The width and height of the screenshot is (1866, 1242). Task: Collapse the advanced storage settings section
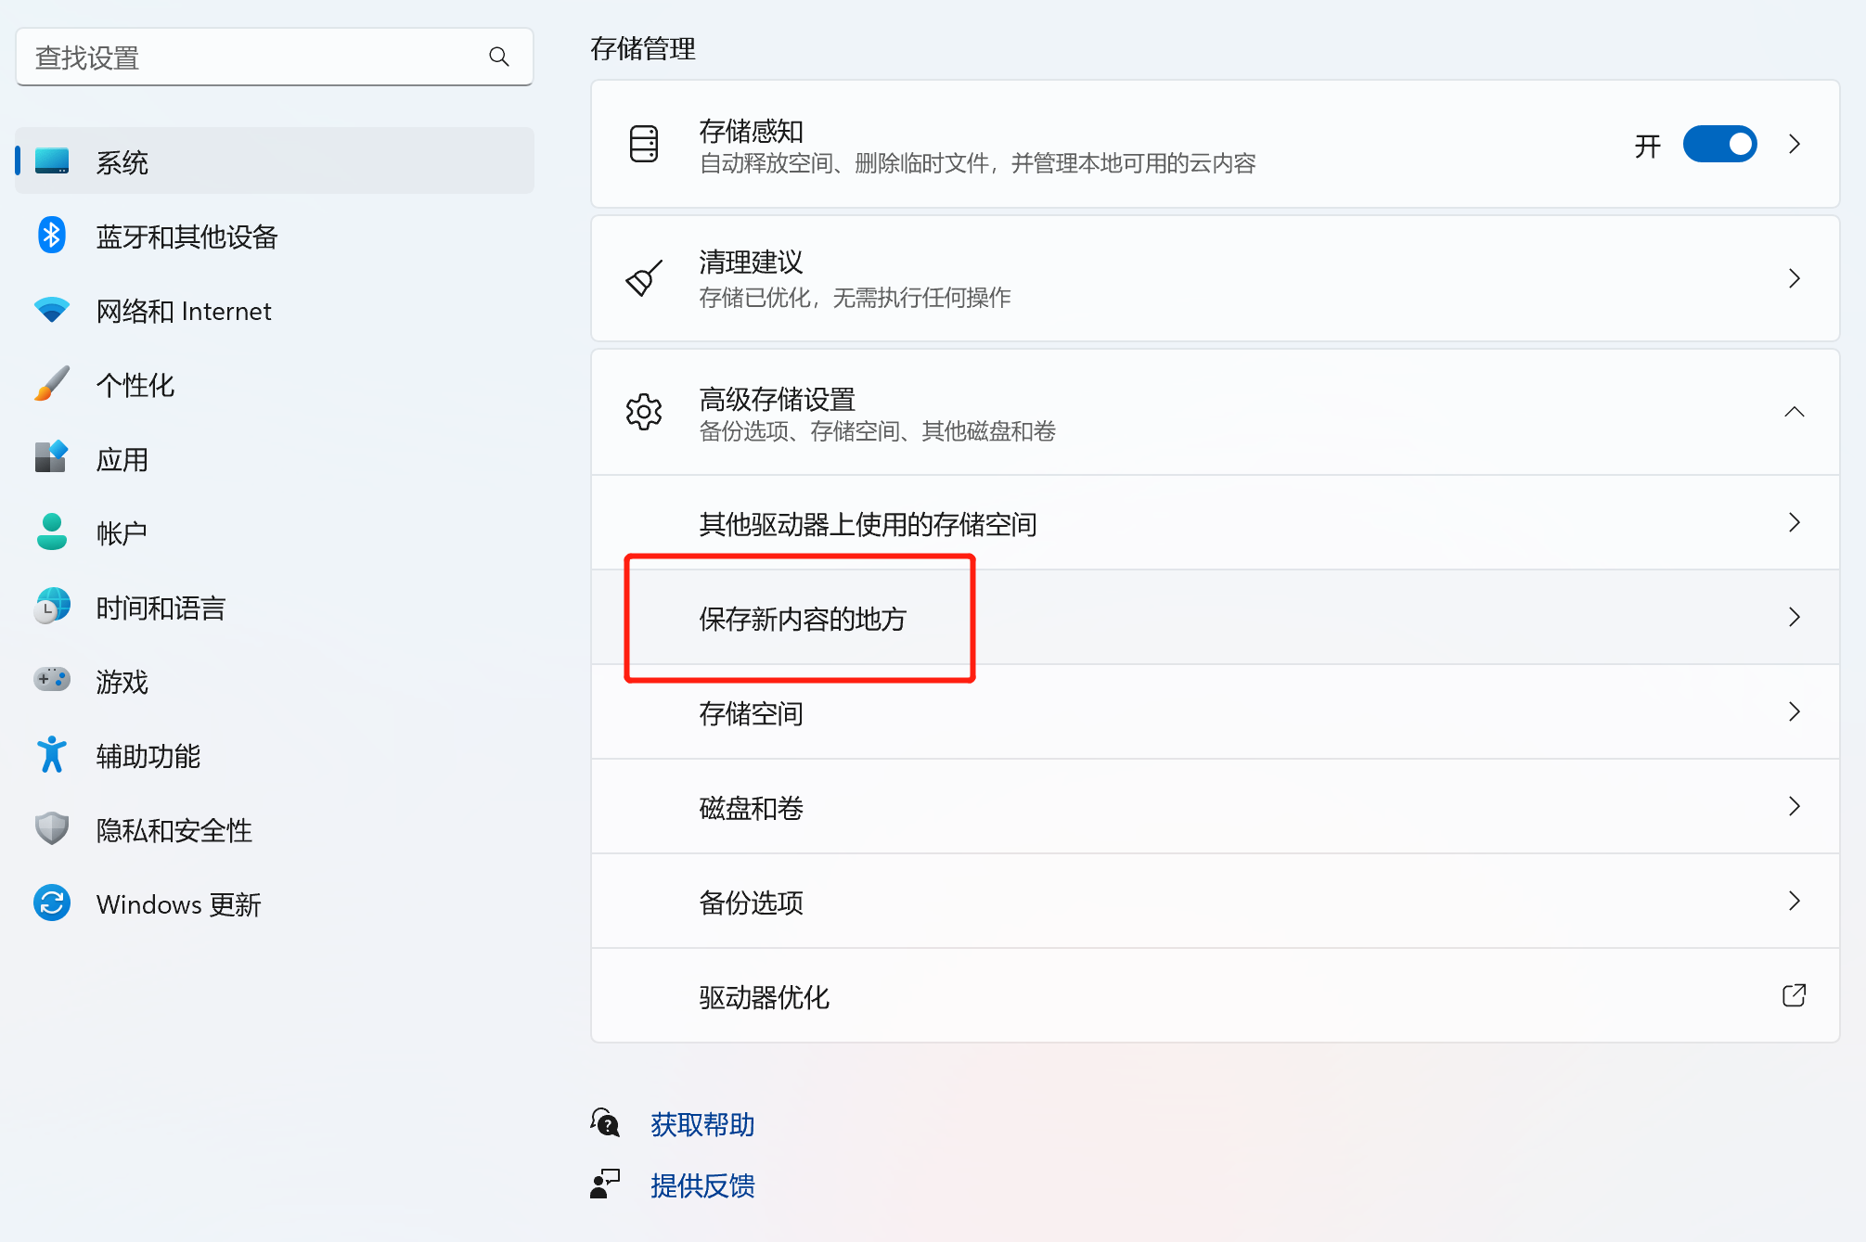(x=1794, y=412)
